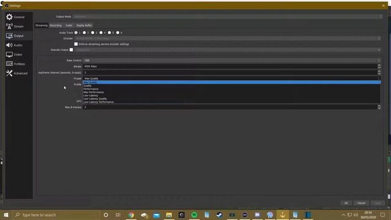
Task: Choose the Low-Latency preset option
Action: (x=232, y=95)
